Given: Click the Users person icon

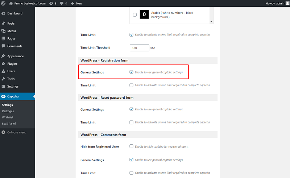Looking at the screenshot, I should [x=3, y=71].
